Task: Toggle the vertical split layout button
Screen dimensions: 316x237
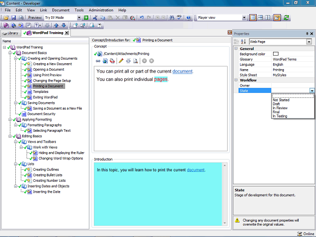Action: pos(268,18)
